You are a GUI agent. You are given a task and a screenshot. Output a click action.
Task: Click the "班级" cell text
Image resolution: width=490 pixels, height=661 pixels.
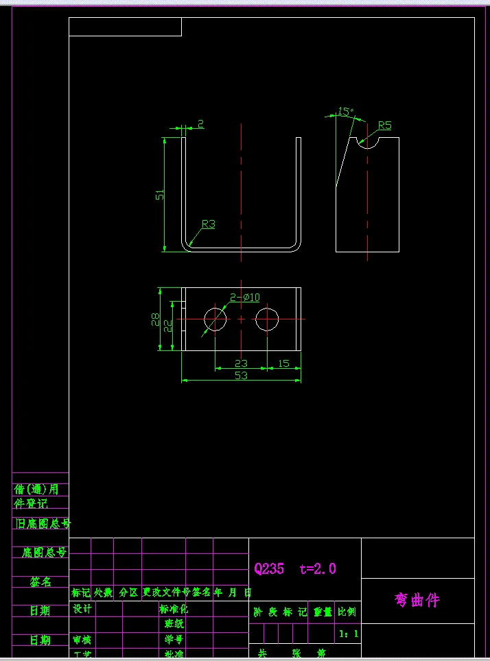click(174, 623)
